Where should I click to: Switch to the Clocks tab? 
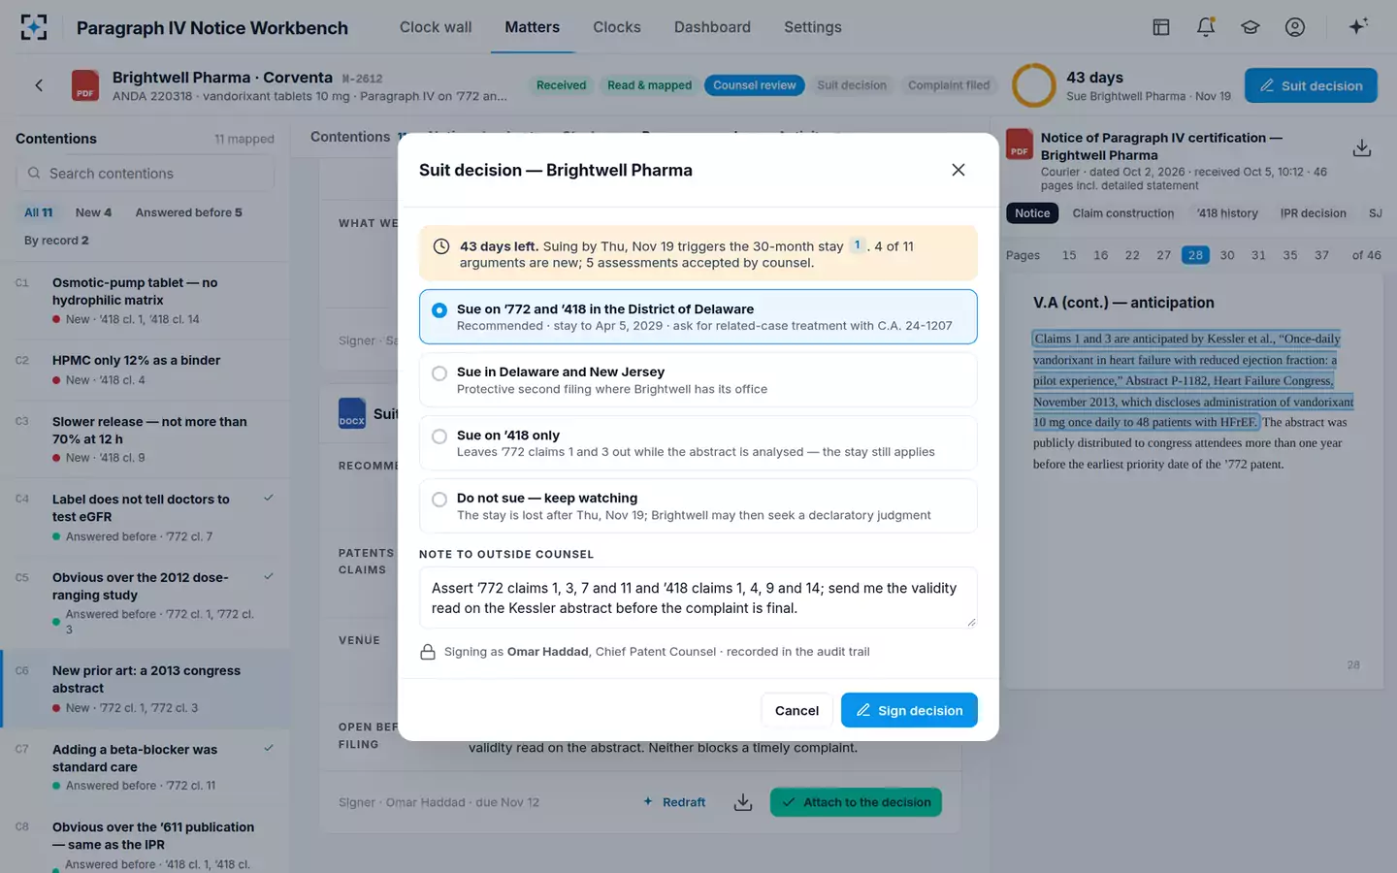(617, 27)
